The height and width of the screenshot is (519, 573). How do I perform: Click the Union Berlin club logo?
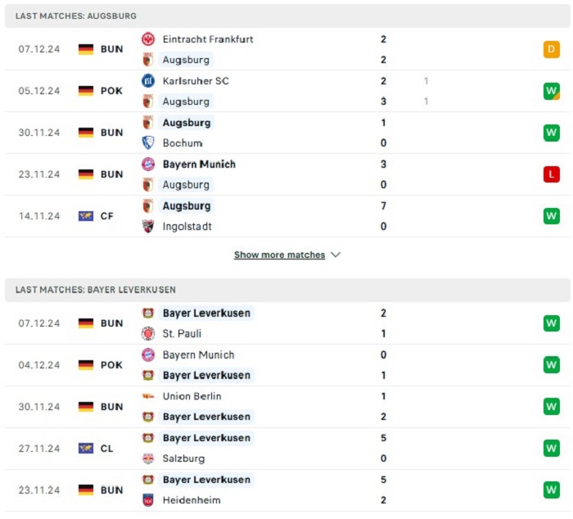pos(148,396)
